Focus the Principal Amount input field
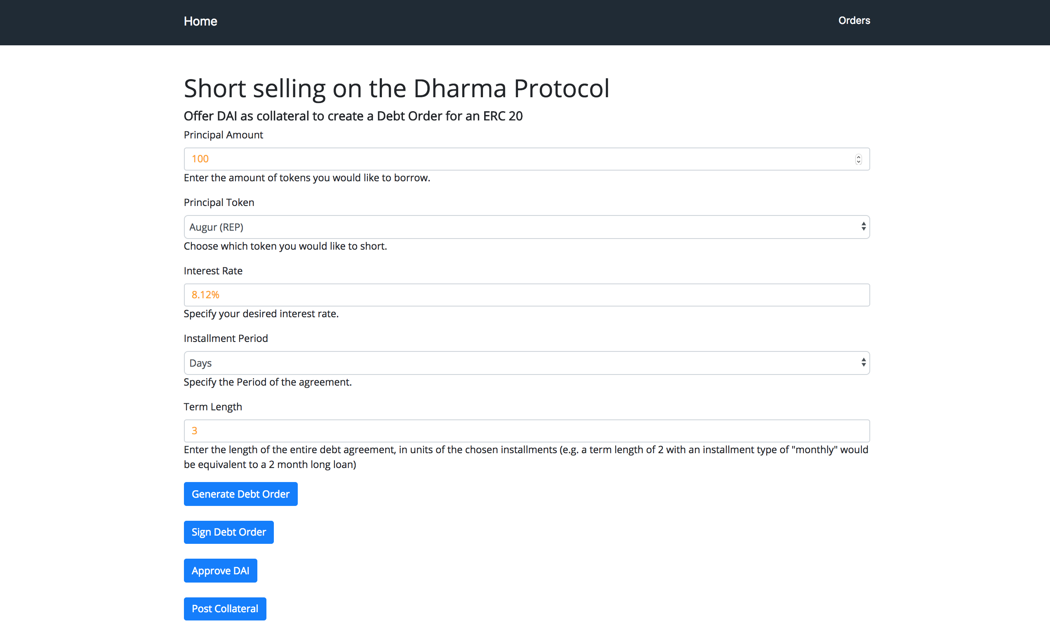Image resolution: width=1050 pixels, height=632 pixels. [511, 159]
